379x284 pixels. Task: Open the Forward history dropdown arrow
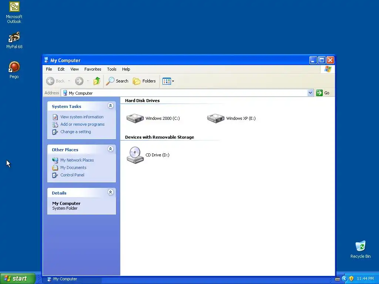point(88,81)
